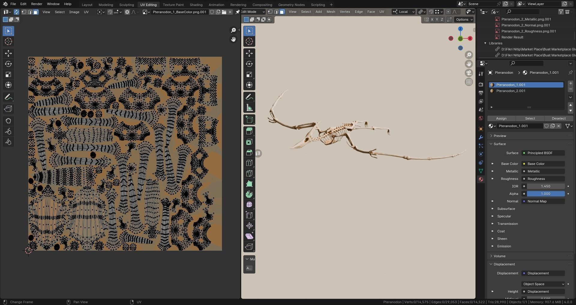Image resolution: width=576 pixels, height=305 pixels.
Task: Choose the Grab sculpt tool in UV editor
Action: tap(8, 121)
